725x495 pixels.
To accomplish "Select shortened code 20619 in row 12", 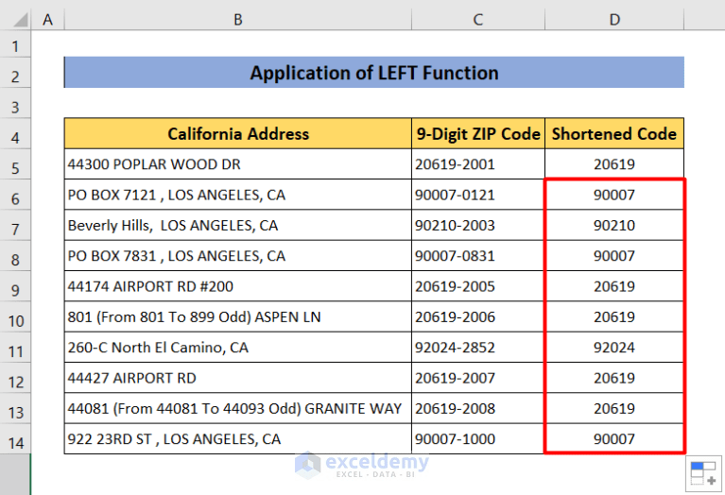I will 614,378.
